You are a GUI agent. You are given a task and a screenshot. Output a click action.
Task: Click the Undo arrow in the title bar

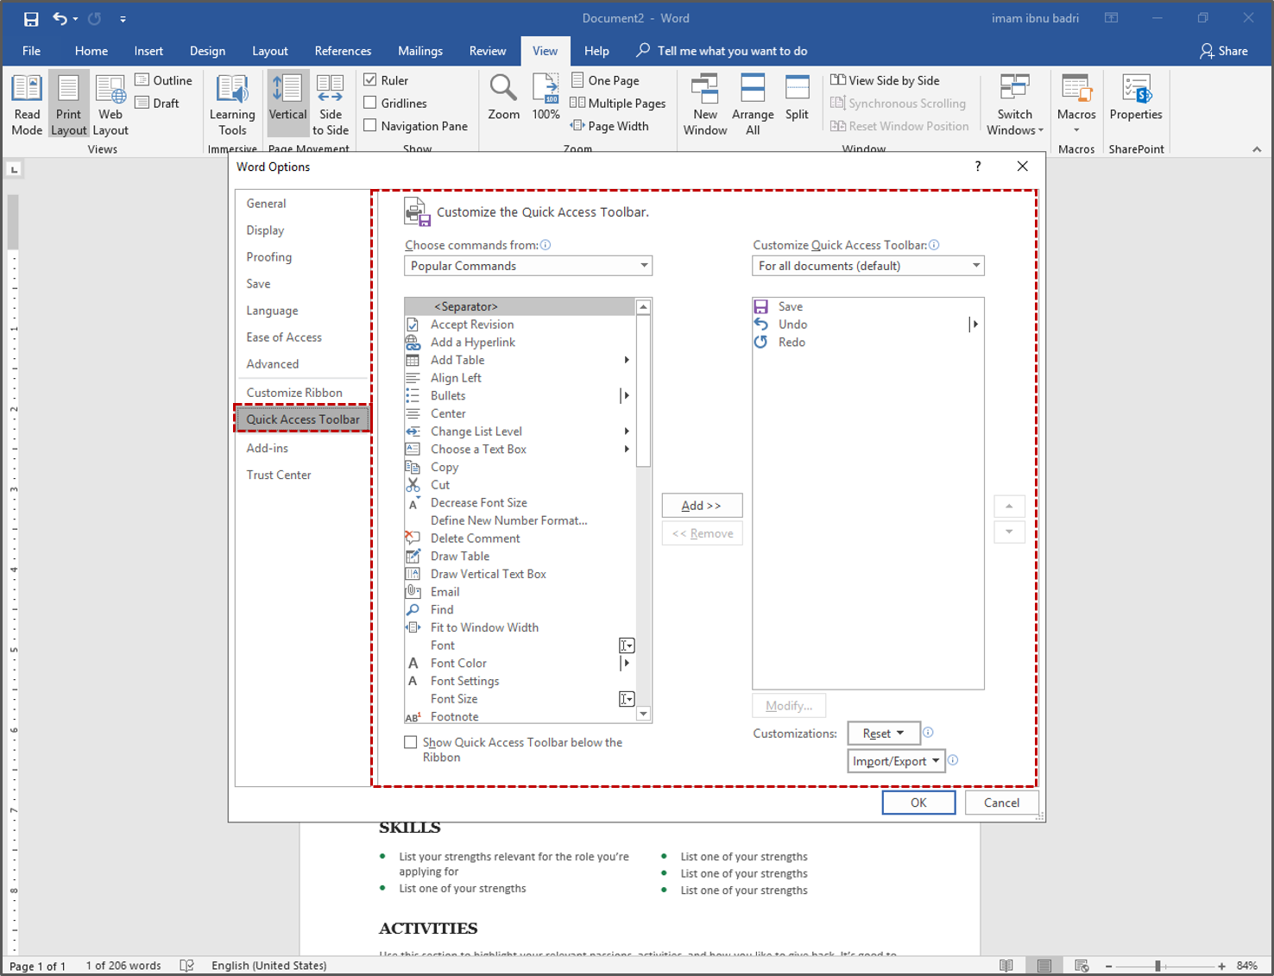coord(60,18)
